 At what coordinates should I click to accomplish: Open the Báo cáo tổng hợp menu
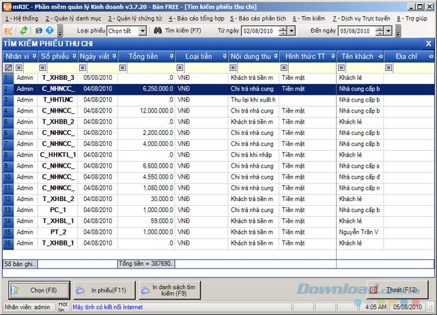pos(197,18)
